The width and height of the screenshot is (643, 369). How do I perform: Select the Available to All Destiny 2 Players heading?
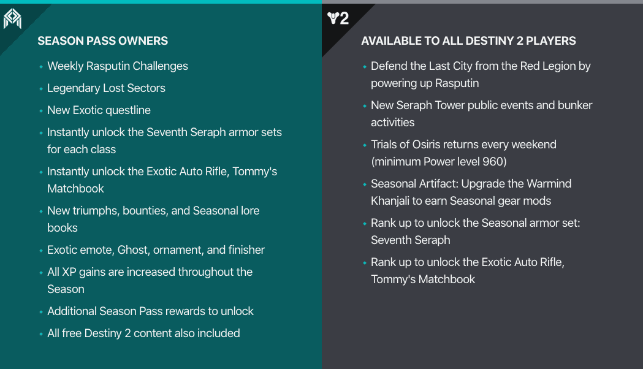click(x=468, y=41)
